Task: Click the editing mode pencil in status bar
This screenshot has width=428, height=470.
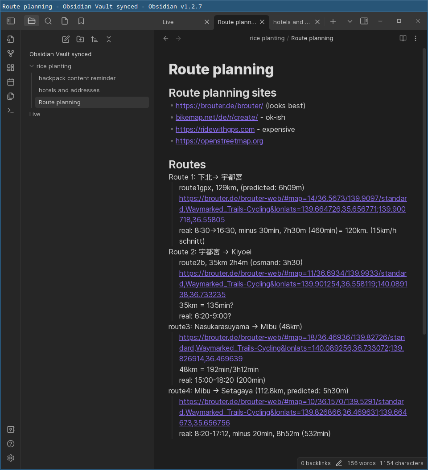Action: coord(339,463)
